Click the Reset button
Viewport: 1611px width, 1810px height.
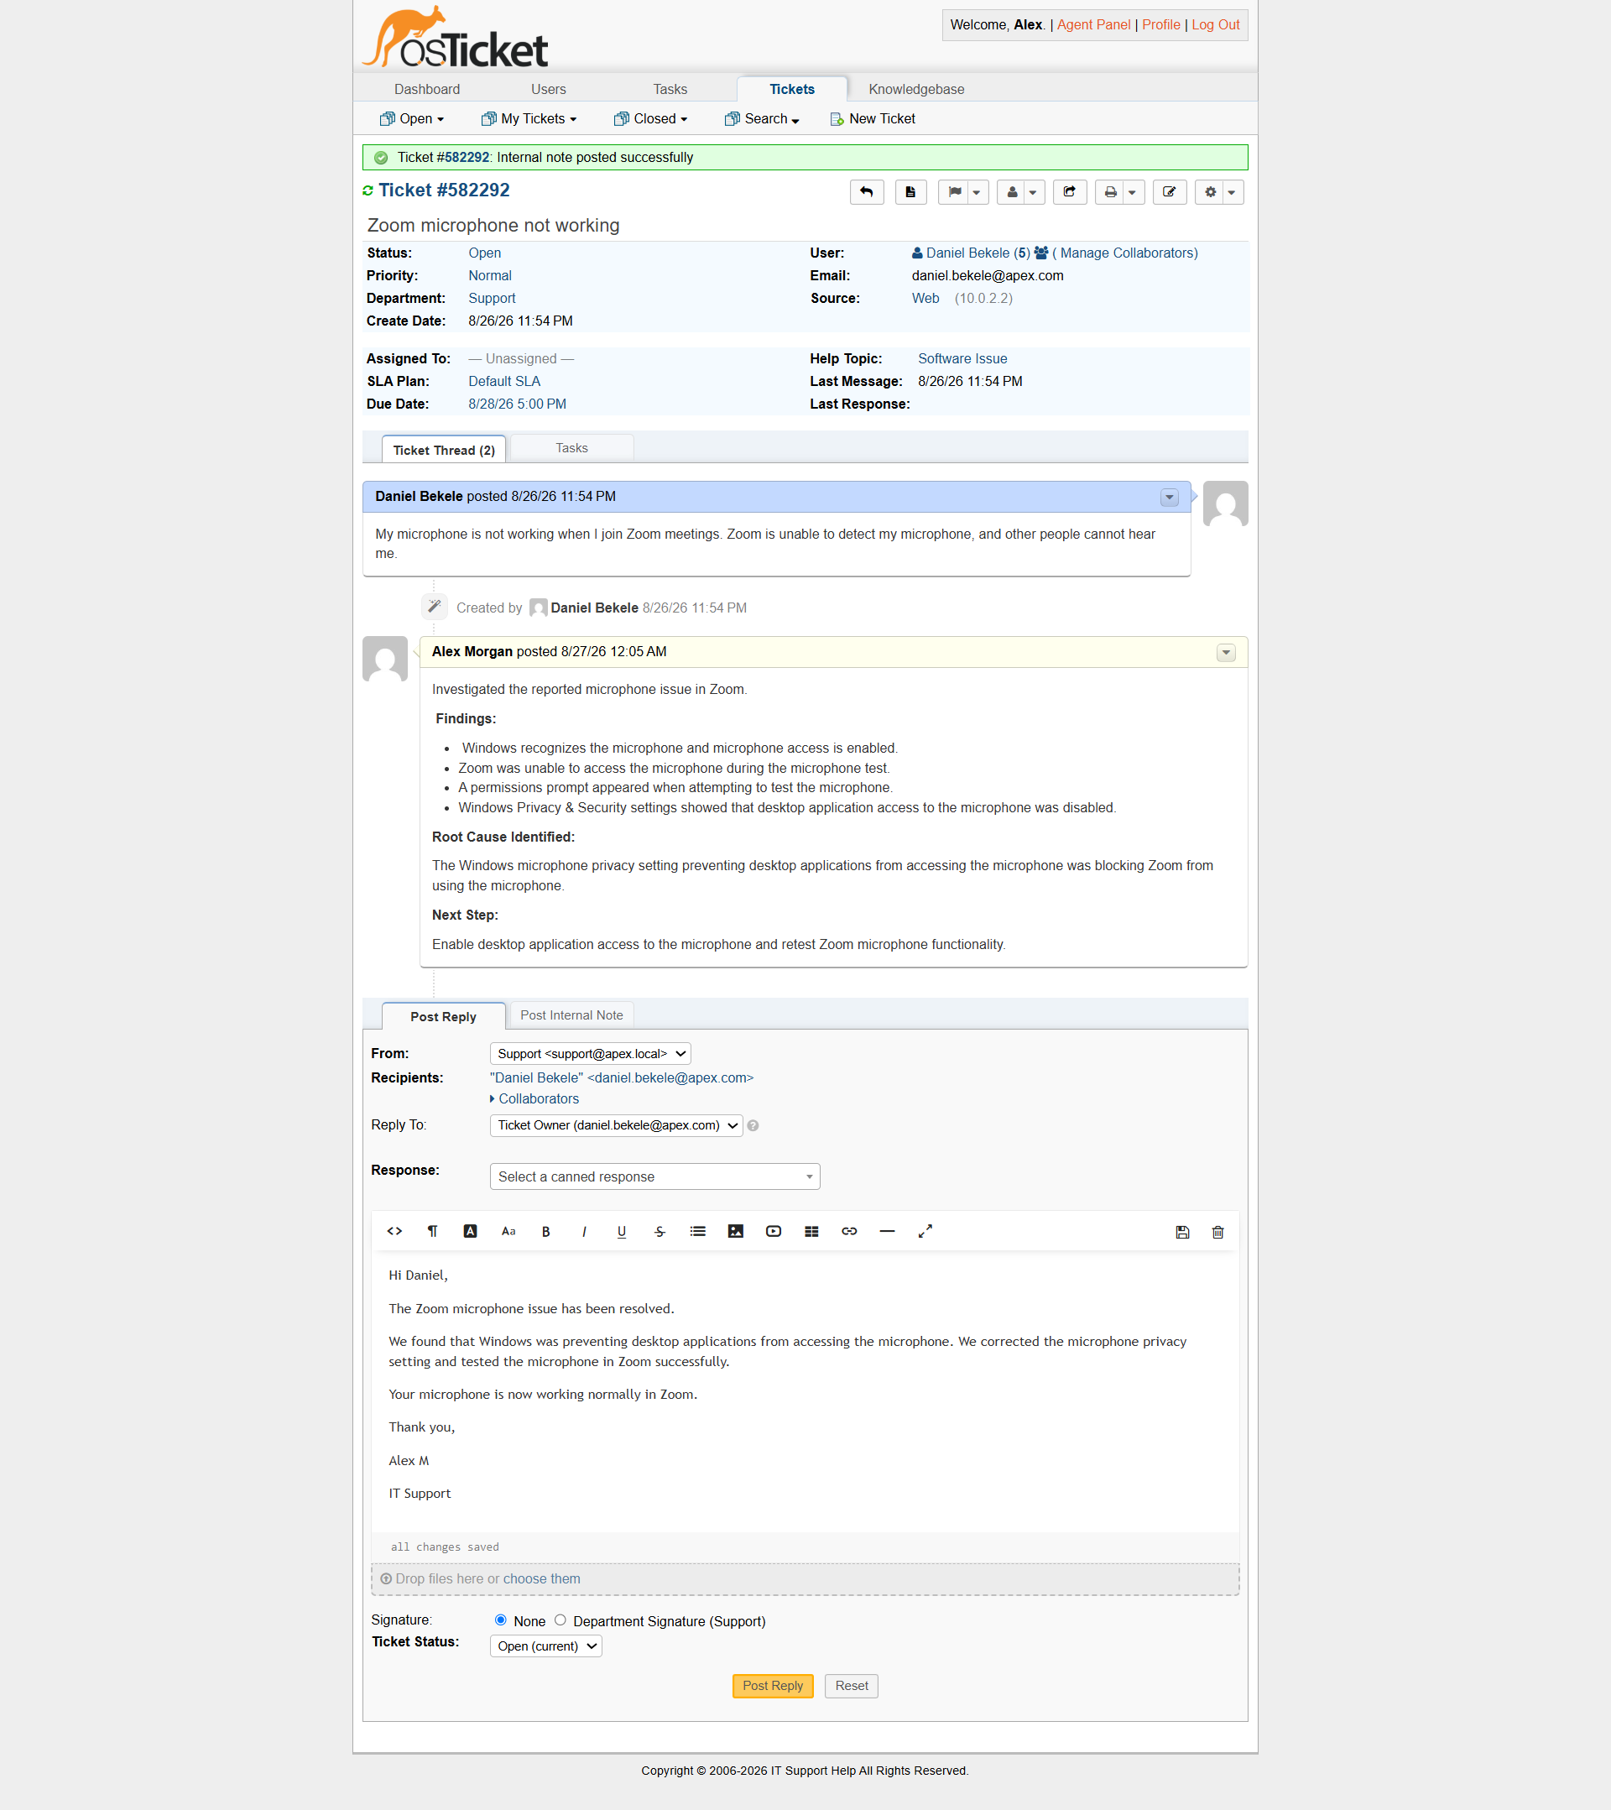point(851,1685)
